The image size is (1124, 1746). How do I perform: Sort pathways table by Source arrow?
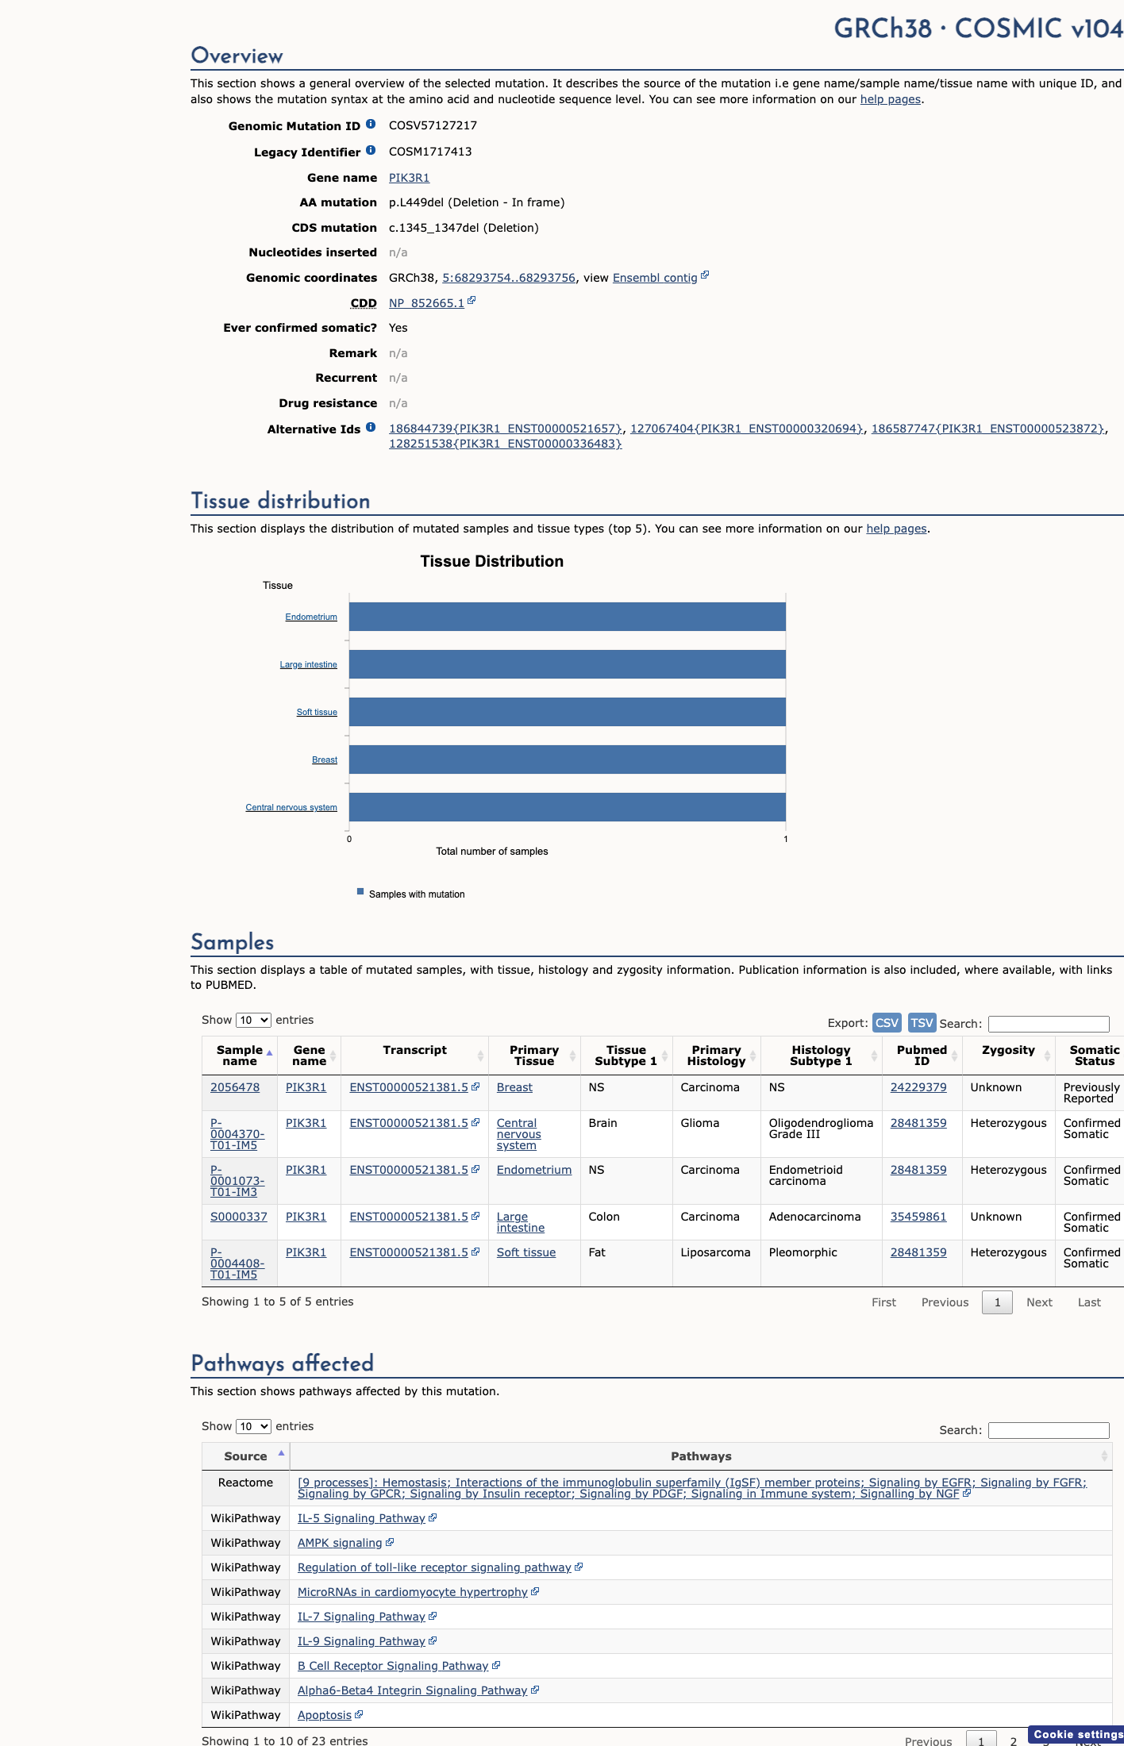point(281,1453)
